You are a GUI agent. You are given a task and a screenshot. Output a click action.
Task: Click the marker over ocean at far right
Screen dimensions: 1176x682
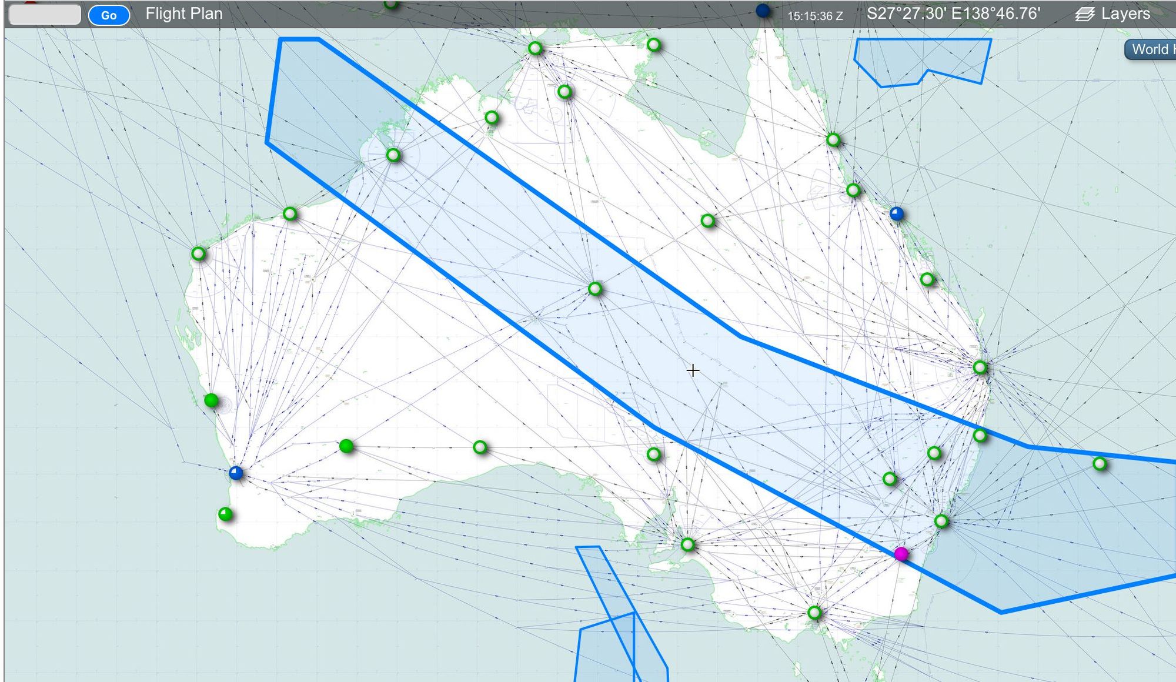(1100, 464)
